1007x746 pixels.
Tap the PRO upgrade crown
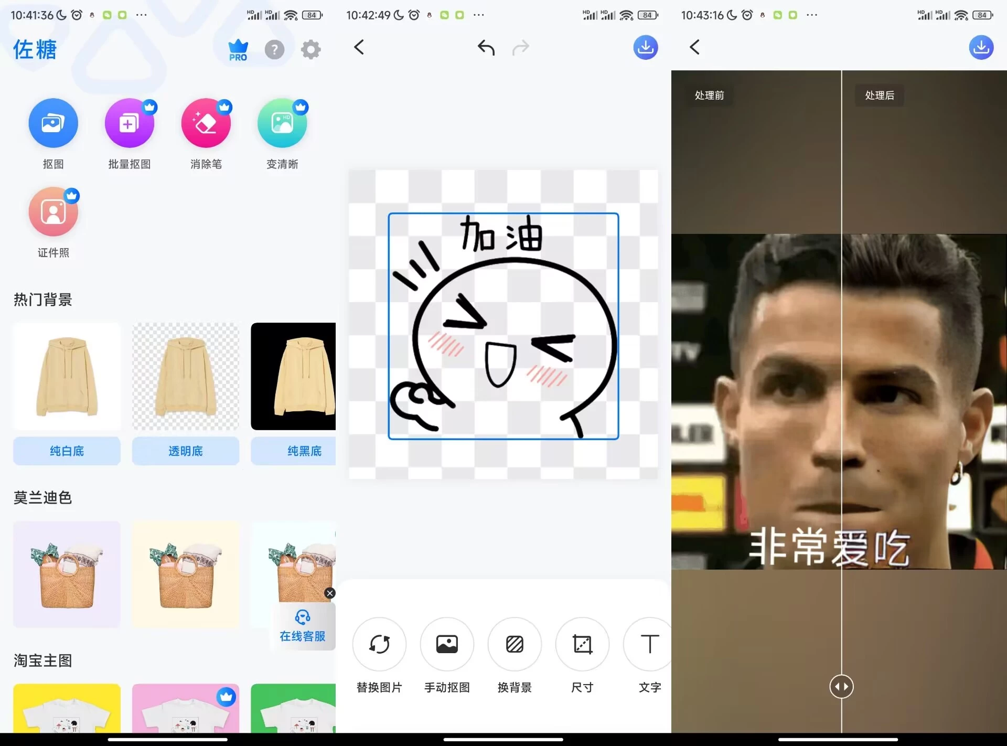pos(237,49)
